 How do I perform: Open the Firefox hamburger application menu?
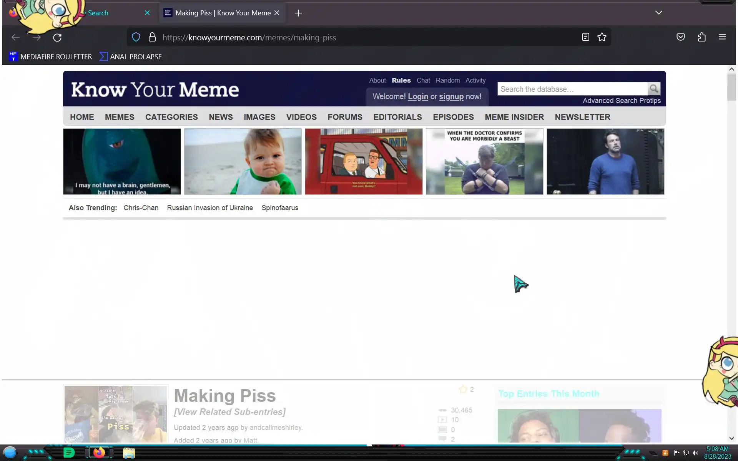[x=722, y=37]
